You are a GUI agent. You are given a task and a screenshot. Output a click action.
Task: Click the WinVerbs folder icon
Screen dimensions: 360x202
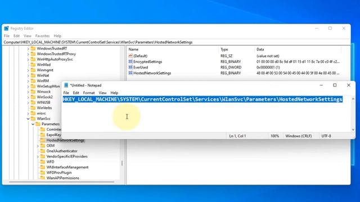[33, 108]
